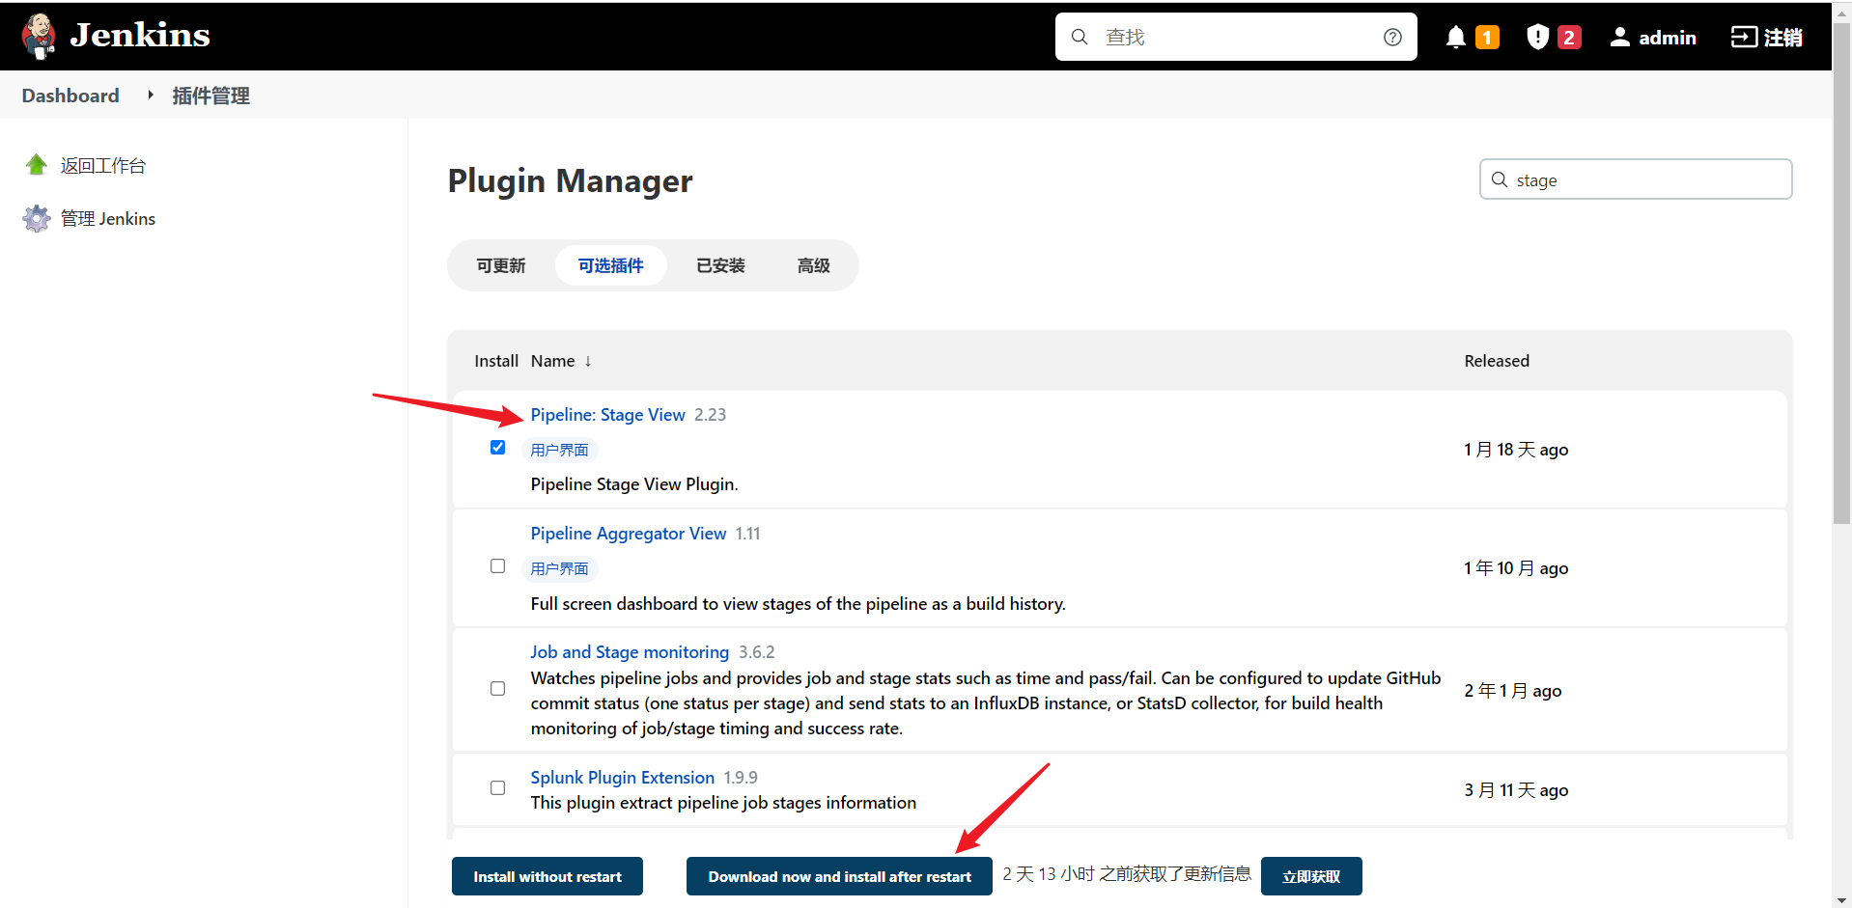Click the '2 年 1 月 ago' release date
This screenshot has height=908, width=1852.
(x=1512, y=691)
